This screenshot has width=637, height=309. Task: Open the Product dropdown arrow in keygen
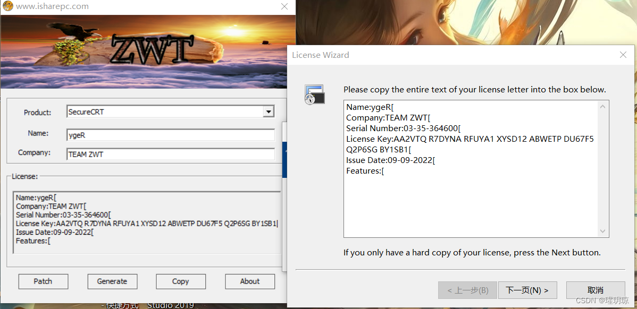click(268, 111)
